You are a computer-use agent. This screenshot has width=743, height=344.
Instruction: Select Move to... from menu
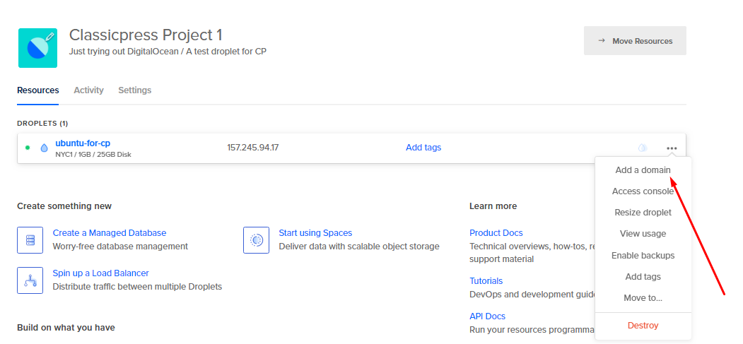click(643, 298)
